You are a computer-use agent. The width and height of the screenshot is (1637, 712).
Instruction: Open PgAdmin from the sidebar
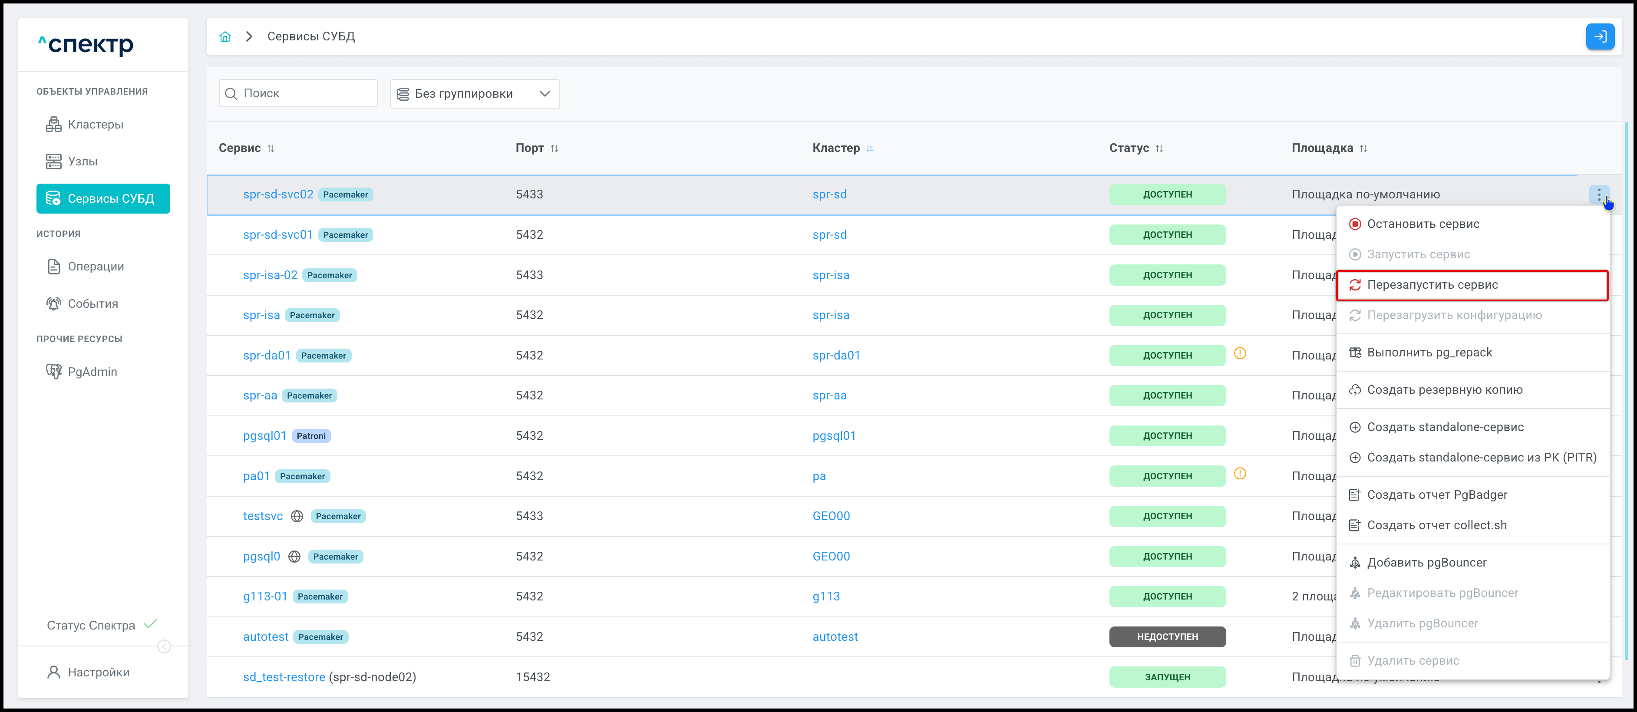coord(92,372)
